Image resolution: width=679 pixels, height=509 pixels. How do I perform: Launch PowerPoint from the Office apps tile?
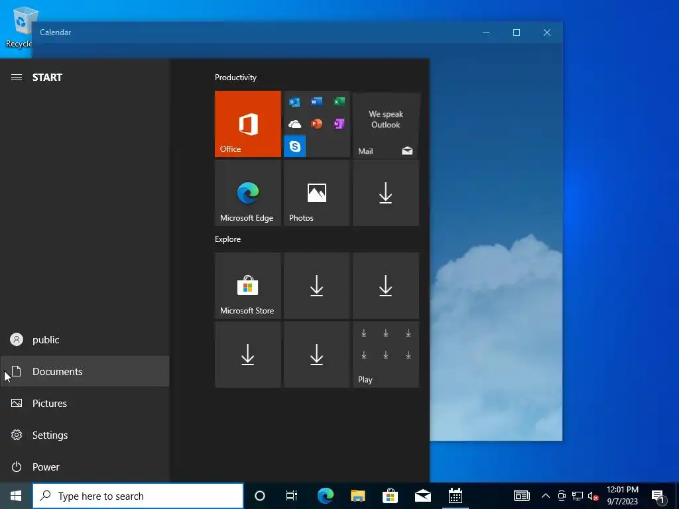[316, 124]
